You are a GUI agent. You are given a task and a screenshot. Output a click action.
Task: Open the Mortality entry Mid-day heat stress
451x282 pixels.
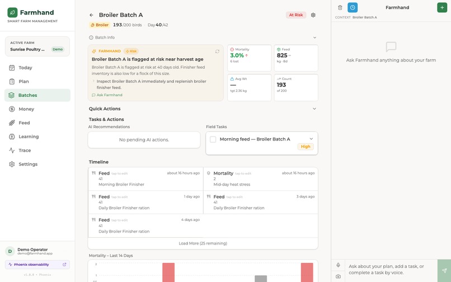[261, 178]
